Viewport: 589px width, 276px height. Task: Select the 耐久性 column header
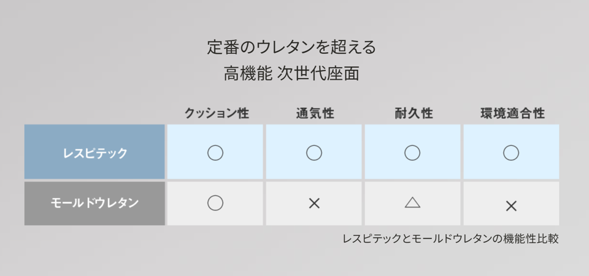click(414, 113)
